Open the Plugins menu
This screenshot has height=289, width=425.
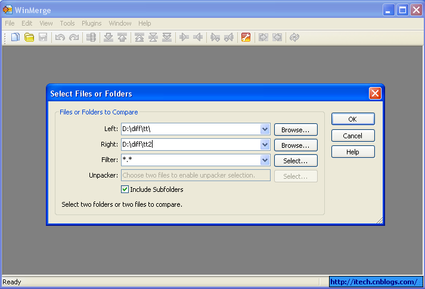click(x=92, y=23)
